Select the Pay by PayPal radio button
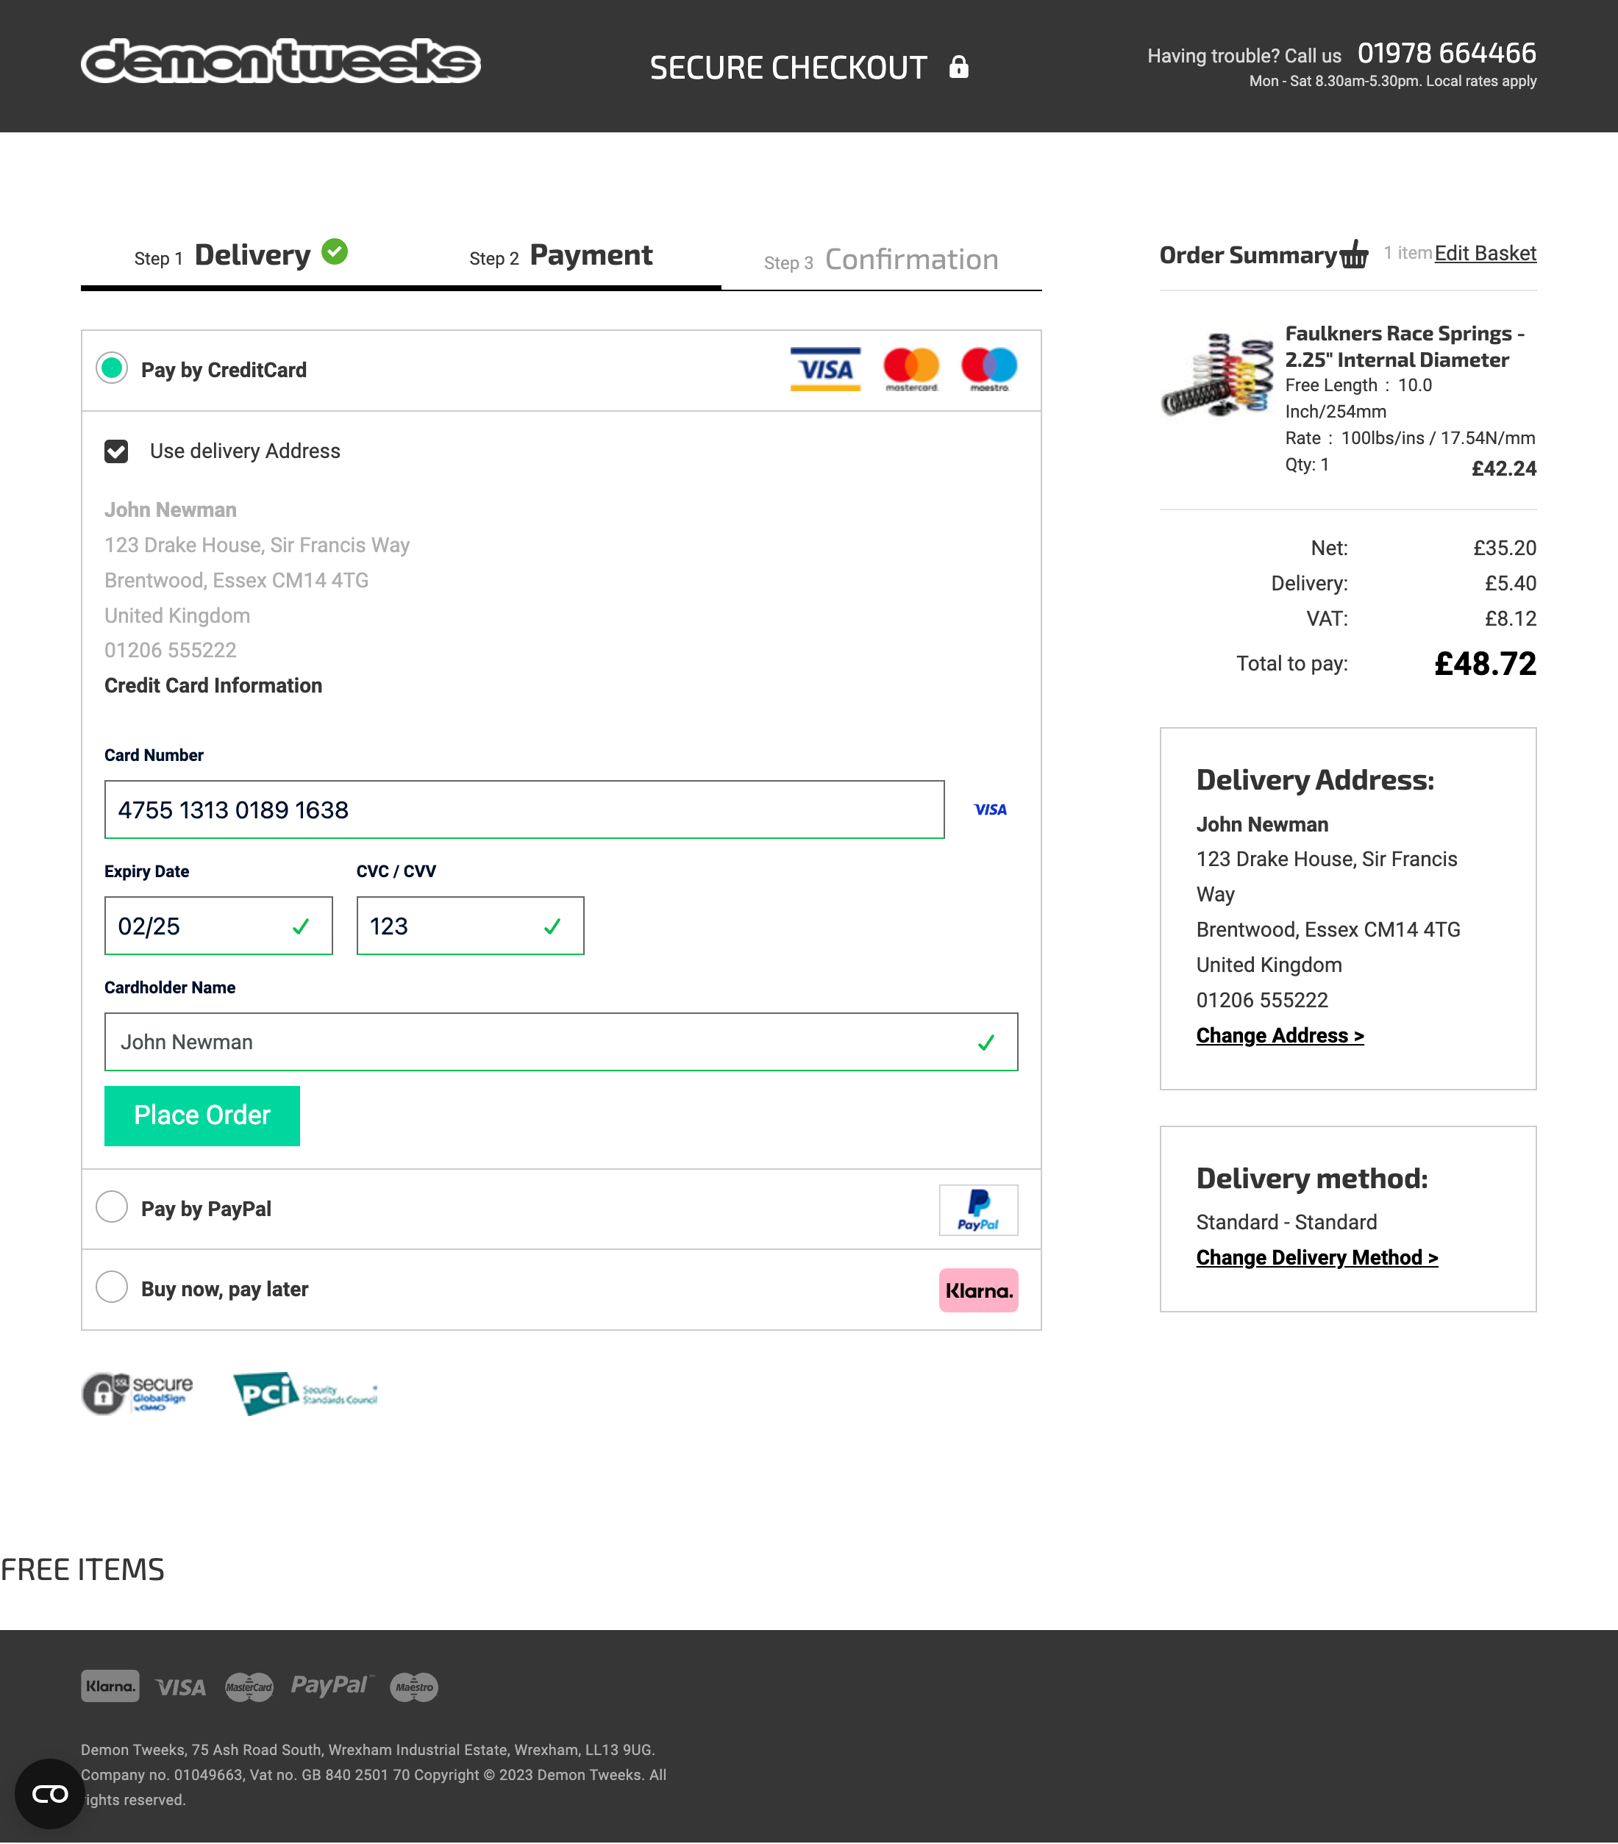1618x1844 pixels. coord(111,1207)
